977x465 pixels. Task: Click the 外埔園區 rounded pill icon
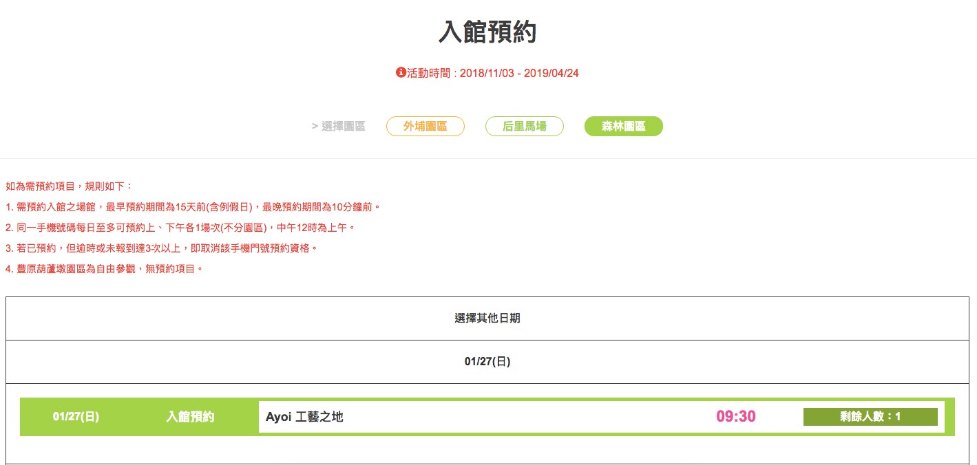tap(425, 126)
